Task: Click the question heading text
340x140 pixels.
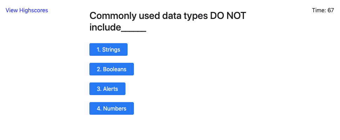Action: point(168,21)
